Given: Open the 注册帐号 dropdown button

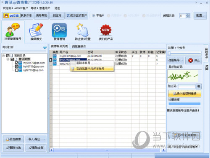Looking at the screenshot, I should (x=176, y=60).
